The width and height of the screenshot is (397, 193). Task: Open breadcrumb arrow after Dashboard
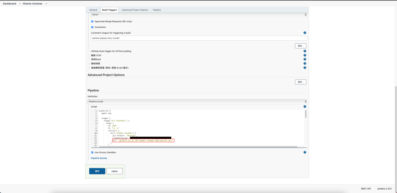point(20,4)
